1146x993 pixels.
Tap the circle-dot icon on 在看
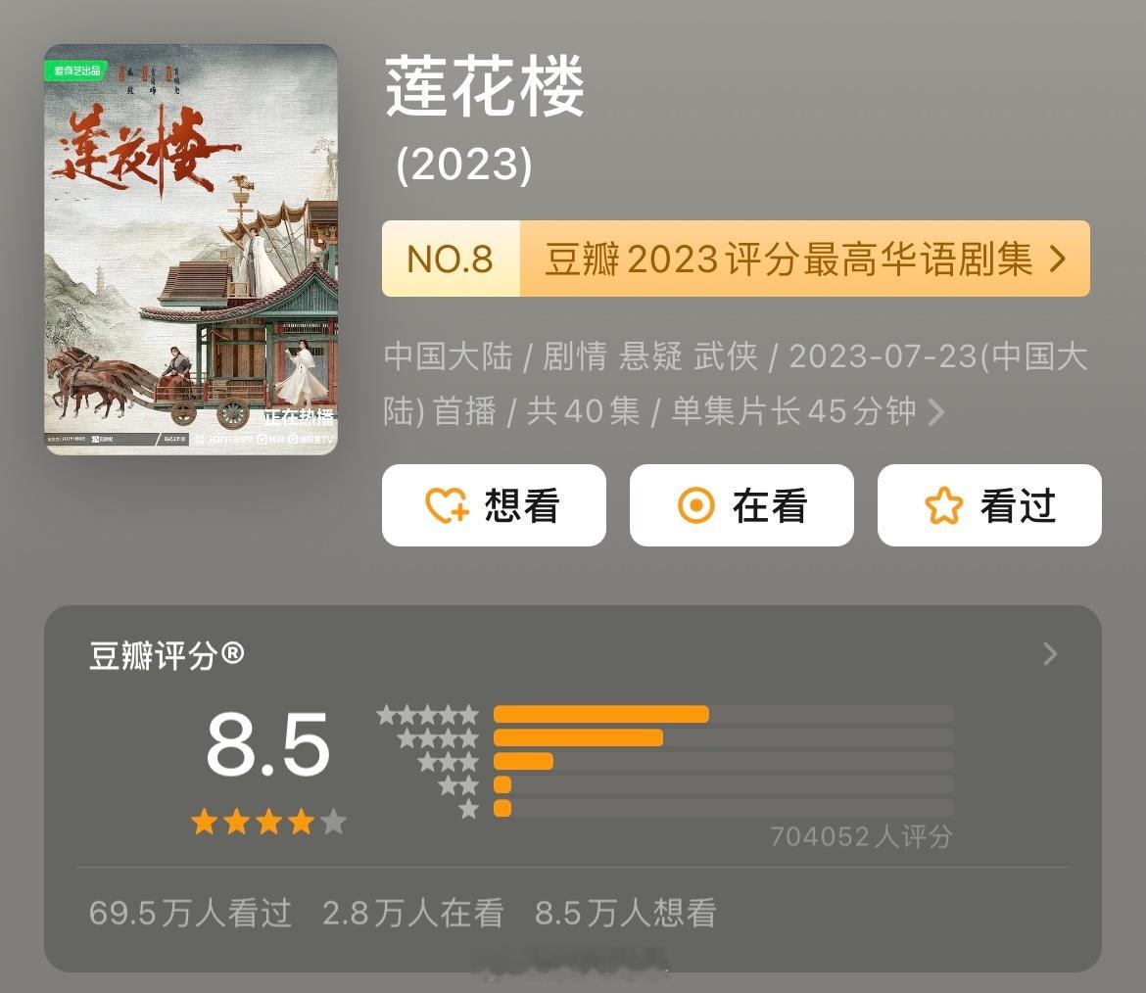(695, 505)
